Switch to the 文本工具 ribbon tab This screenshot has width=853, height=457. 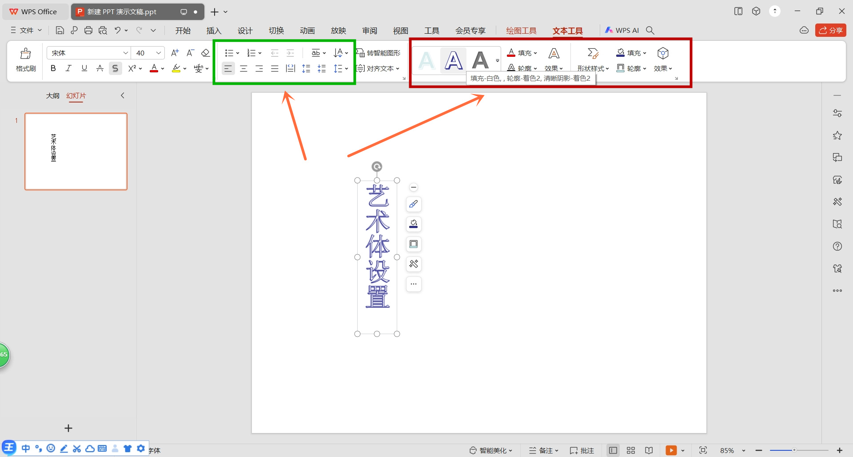point(567,30)
